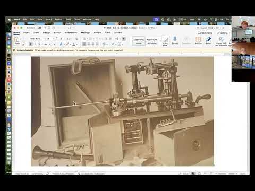
Task: Select the No Spacing style thumbnail
Action: 152,41
